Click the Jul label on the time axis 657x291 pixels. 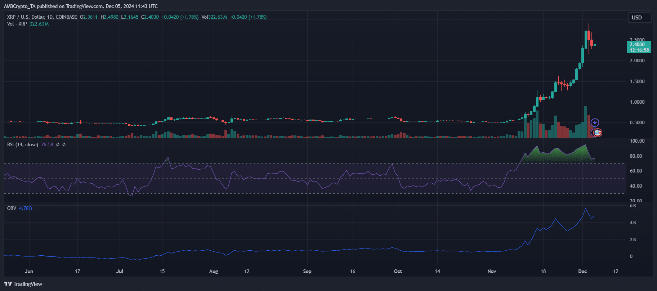(x=120, y=271)
